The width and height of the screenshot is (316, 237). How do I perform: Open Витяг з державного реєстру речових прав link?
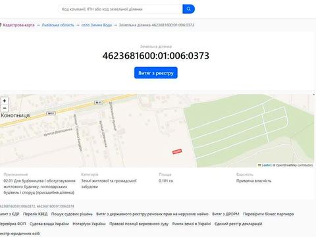coord(152,214)
